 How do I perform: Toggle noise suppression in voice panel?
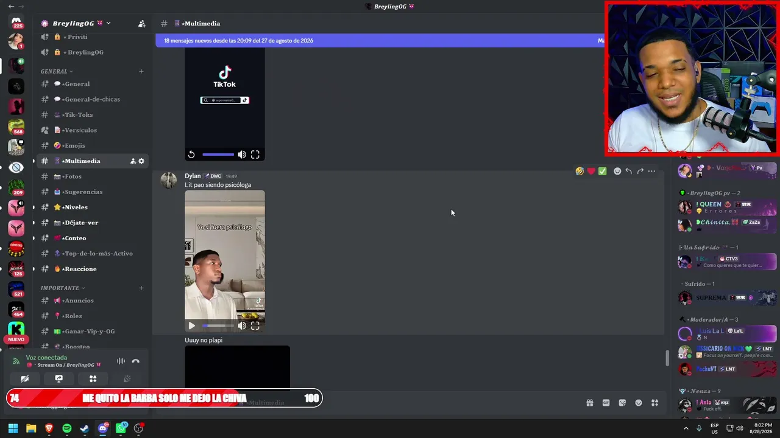pos(121,361)
